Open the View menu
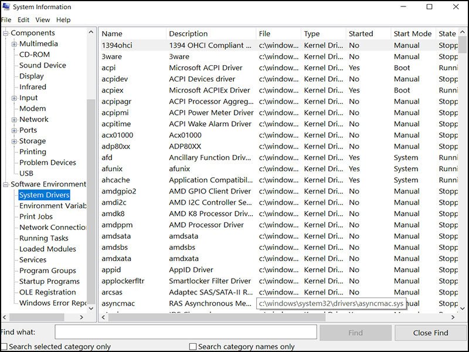This screenshot has height=352, width=469. pyautogui.click(x=42, y=19)
